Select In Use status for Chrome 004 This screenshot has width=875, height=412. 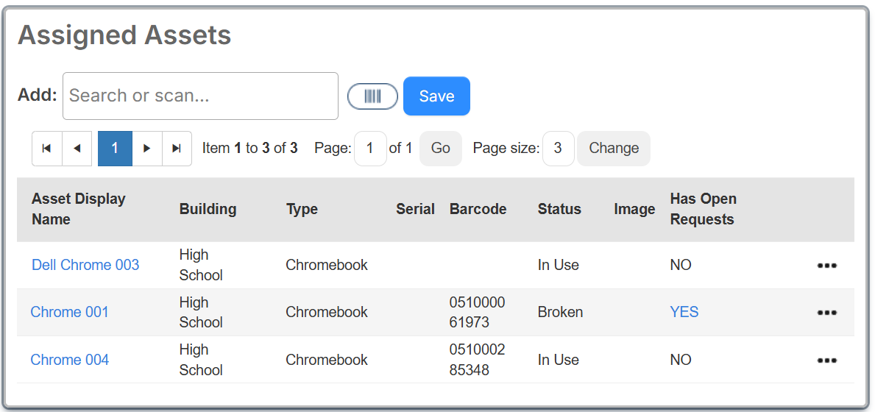pyautogui.click(x=558, y=360)
